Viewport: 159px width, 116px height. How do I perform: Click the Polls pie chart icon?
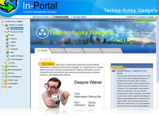pos(8,52)
